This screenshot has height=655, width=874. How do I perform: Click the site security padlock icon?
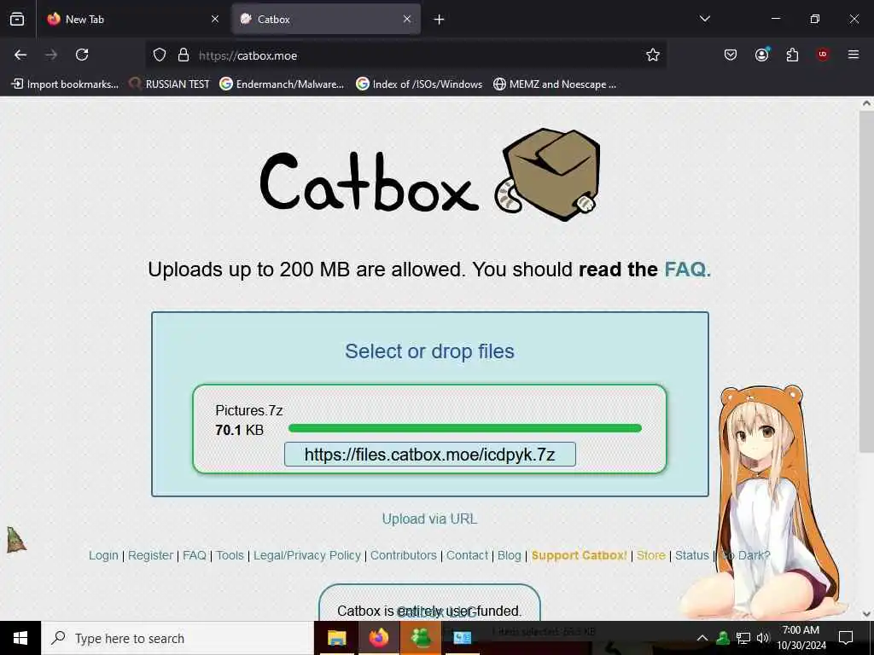[x=183, y=55]
